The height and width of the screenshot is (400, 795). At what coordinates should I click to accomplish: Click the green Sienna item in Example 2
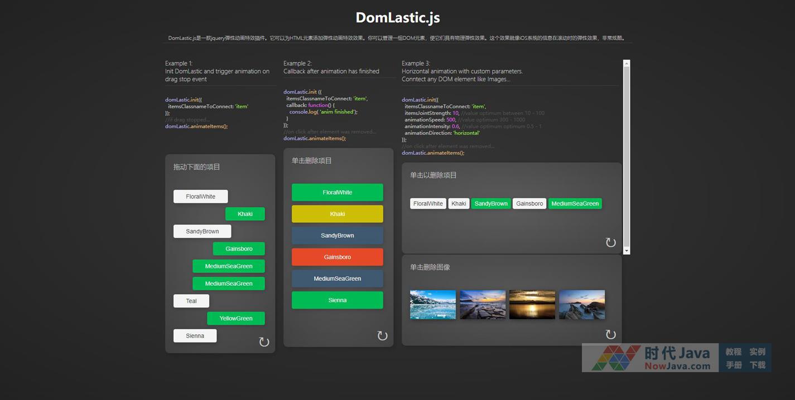coord(337,300)
